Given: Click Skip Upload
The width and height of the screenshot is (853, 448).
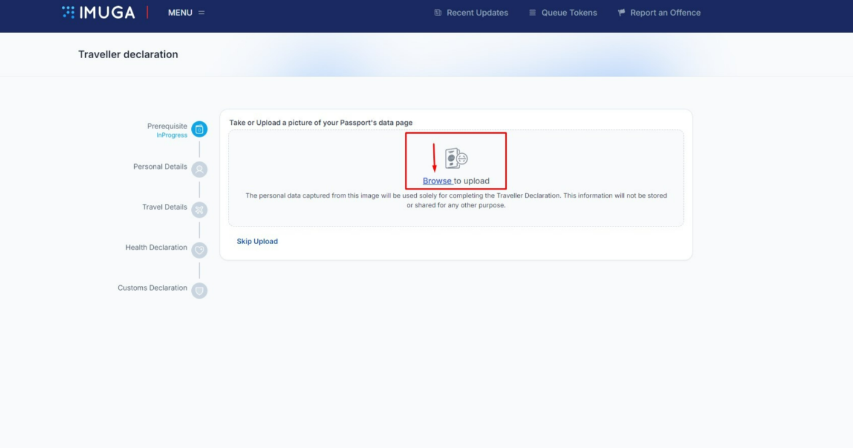Looking at the screenshot, I should 257,241.
